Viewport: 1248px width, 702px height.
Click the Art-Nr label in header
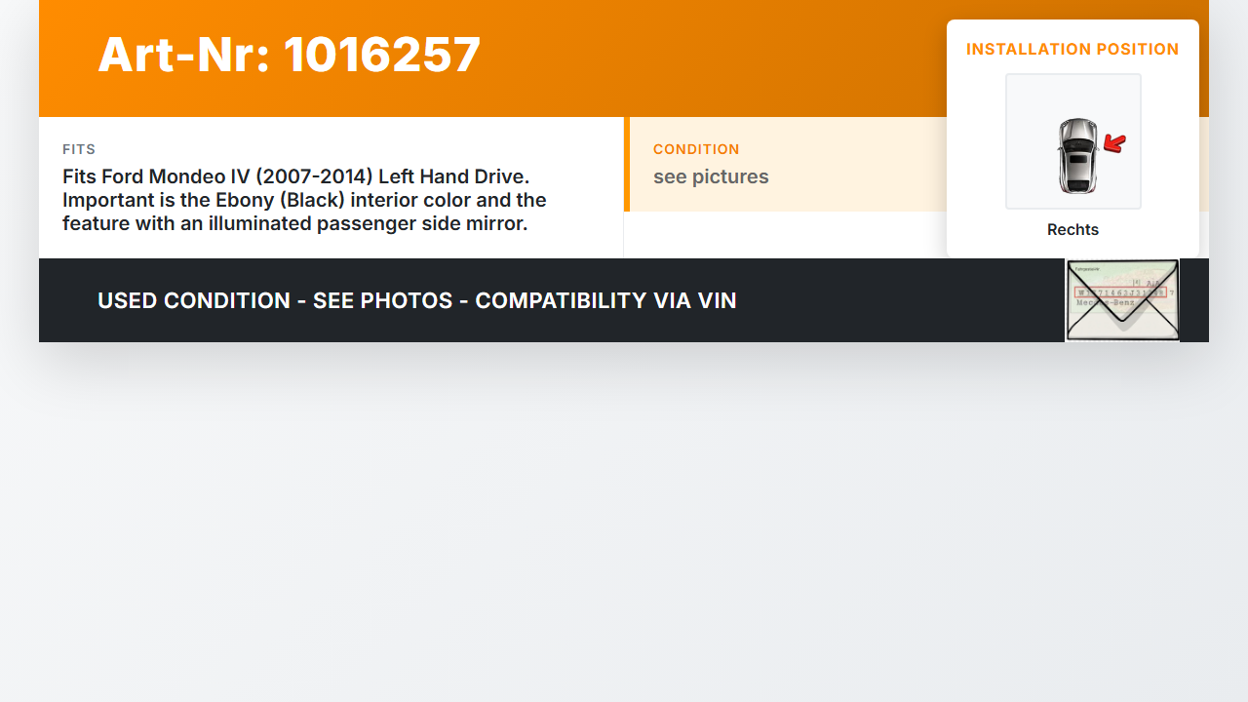[183, 55]
